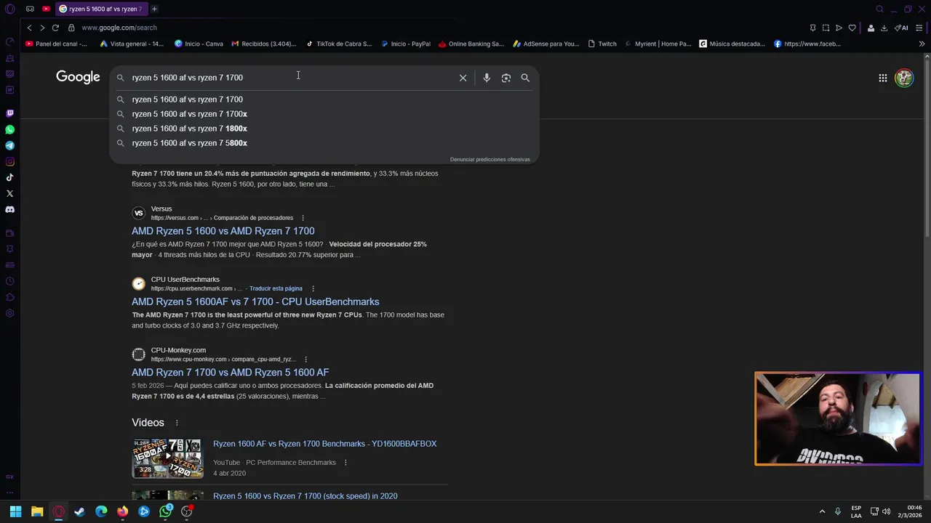Switch to the pinned YouTube tab
The height and width of the screenshot is (523, 931).
coord(46,9)
